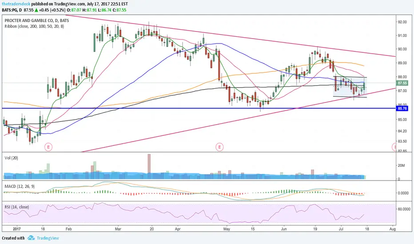414x244 pixels.
Task: Click the May date axis label
Action: point(227,229)
